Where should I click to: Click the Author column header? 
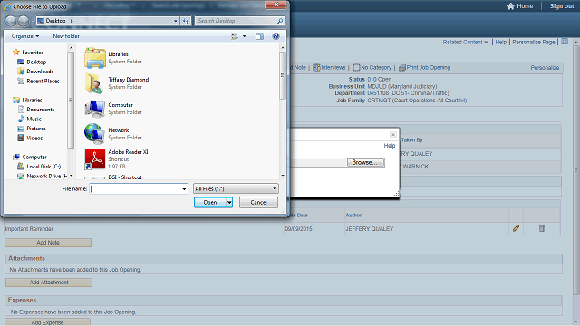click(353, 216)
